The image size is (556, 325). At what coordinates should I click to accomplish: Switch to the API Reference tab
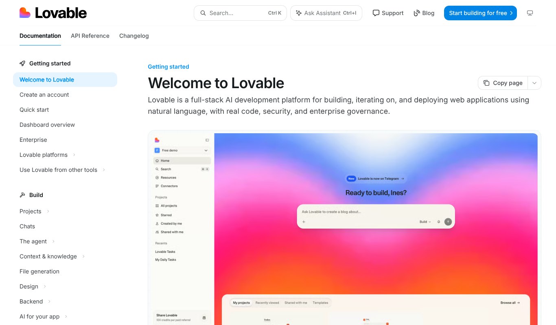coord(90,36)
